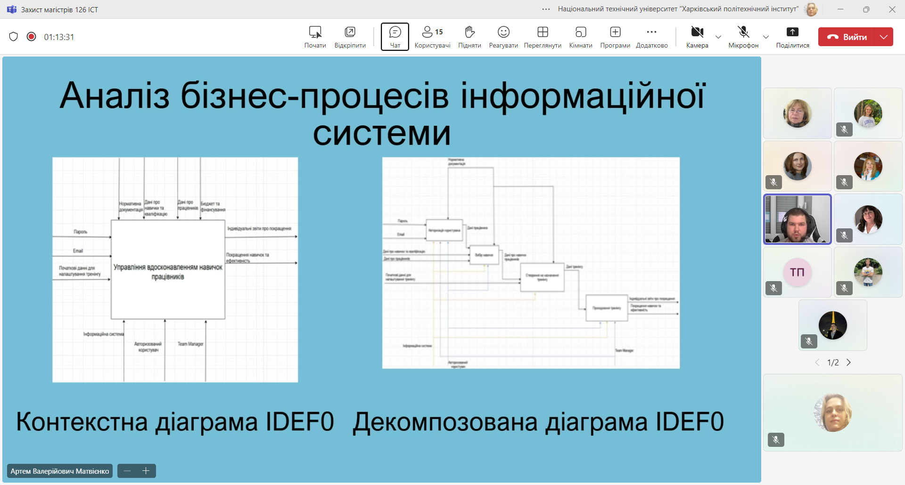Open the Чат (Chat) panel
The width and height of the screenshot is (905, 485).
click(x=395, y=37)
